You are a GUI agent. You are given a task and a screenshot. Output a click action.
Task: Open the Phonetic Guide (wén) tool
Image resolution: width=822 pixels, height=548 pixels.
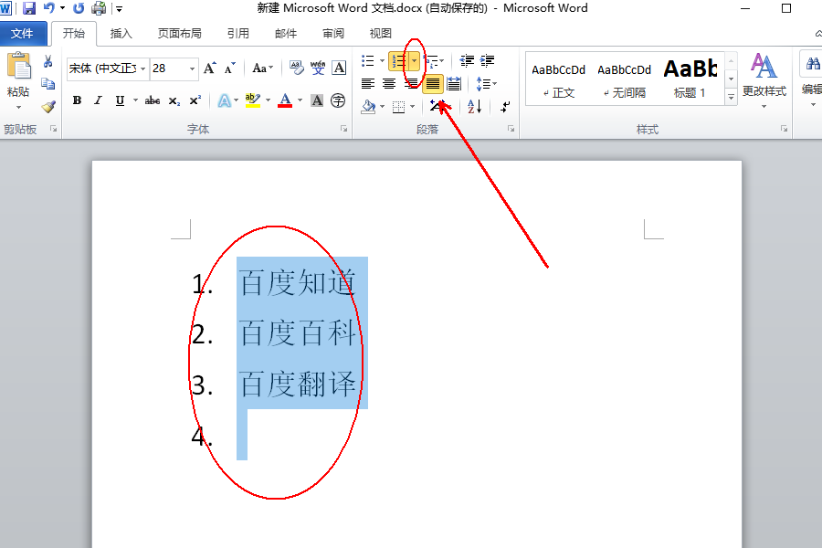tap(318, 68)
